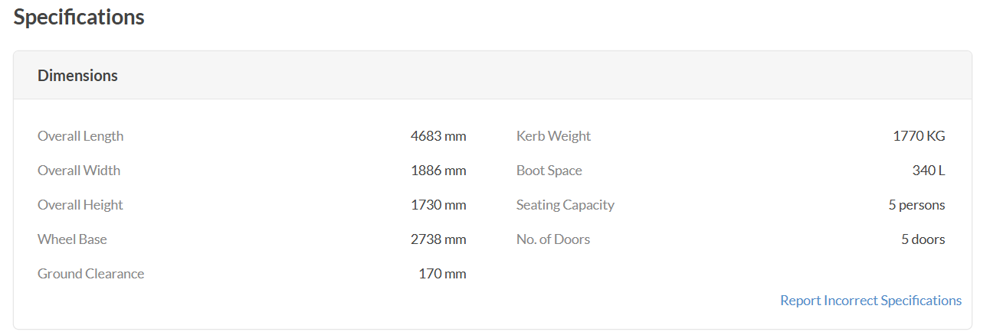Click the 1730 mm height value

point(438,205)
